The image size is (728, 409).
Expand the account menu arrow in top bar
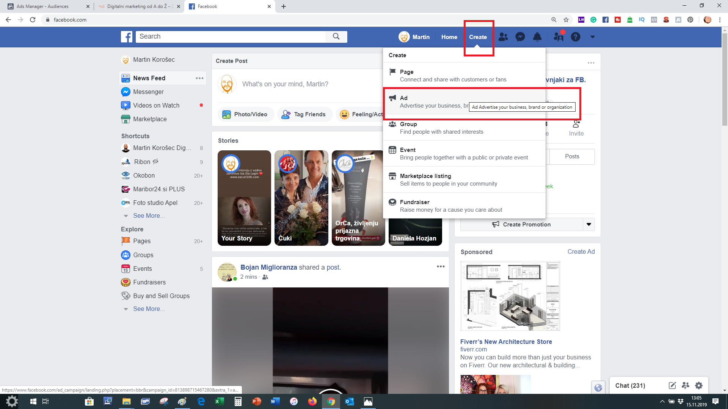(x=593, y=37)
